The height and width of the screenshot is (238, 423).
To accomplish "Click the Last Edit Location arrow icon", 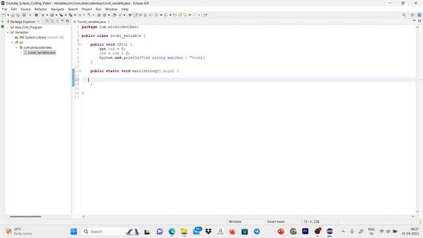I will click(x=174, y=15).
